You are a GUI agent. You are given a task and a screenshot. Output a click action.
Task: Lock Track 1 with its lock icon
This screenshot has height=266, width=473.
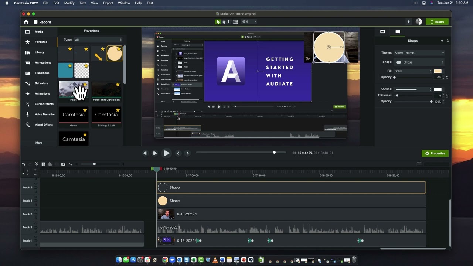click(x=36, y=244)
